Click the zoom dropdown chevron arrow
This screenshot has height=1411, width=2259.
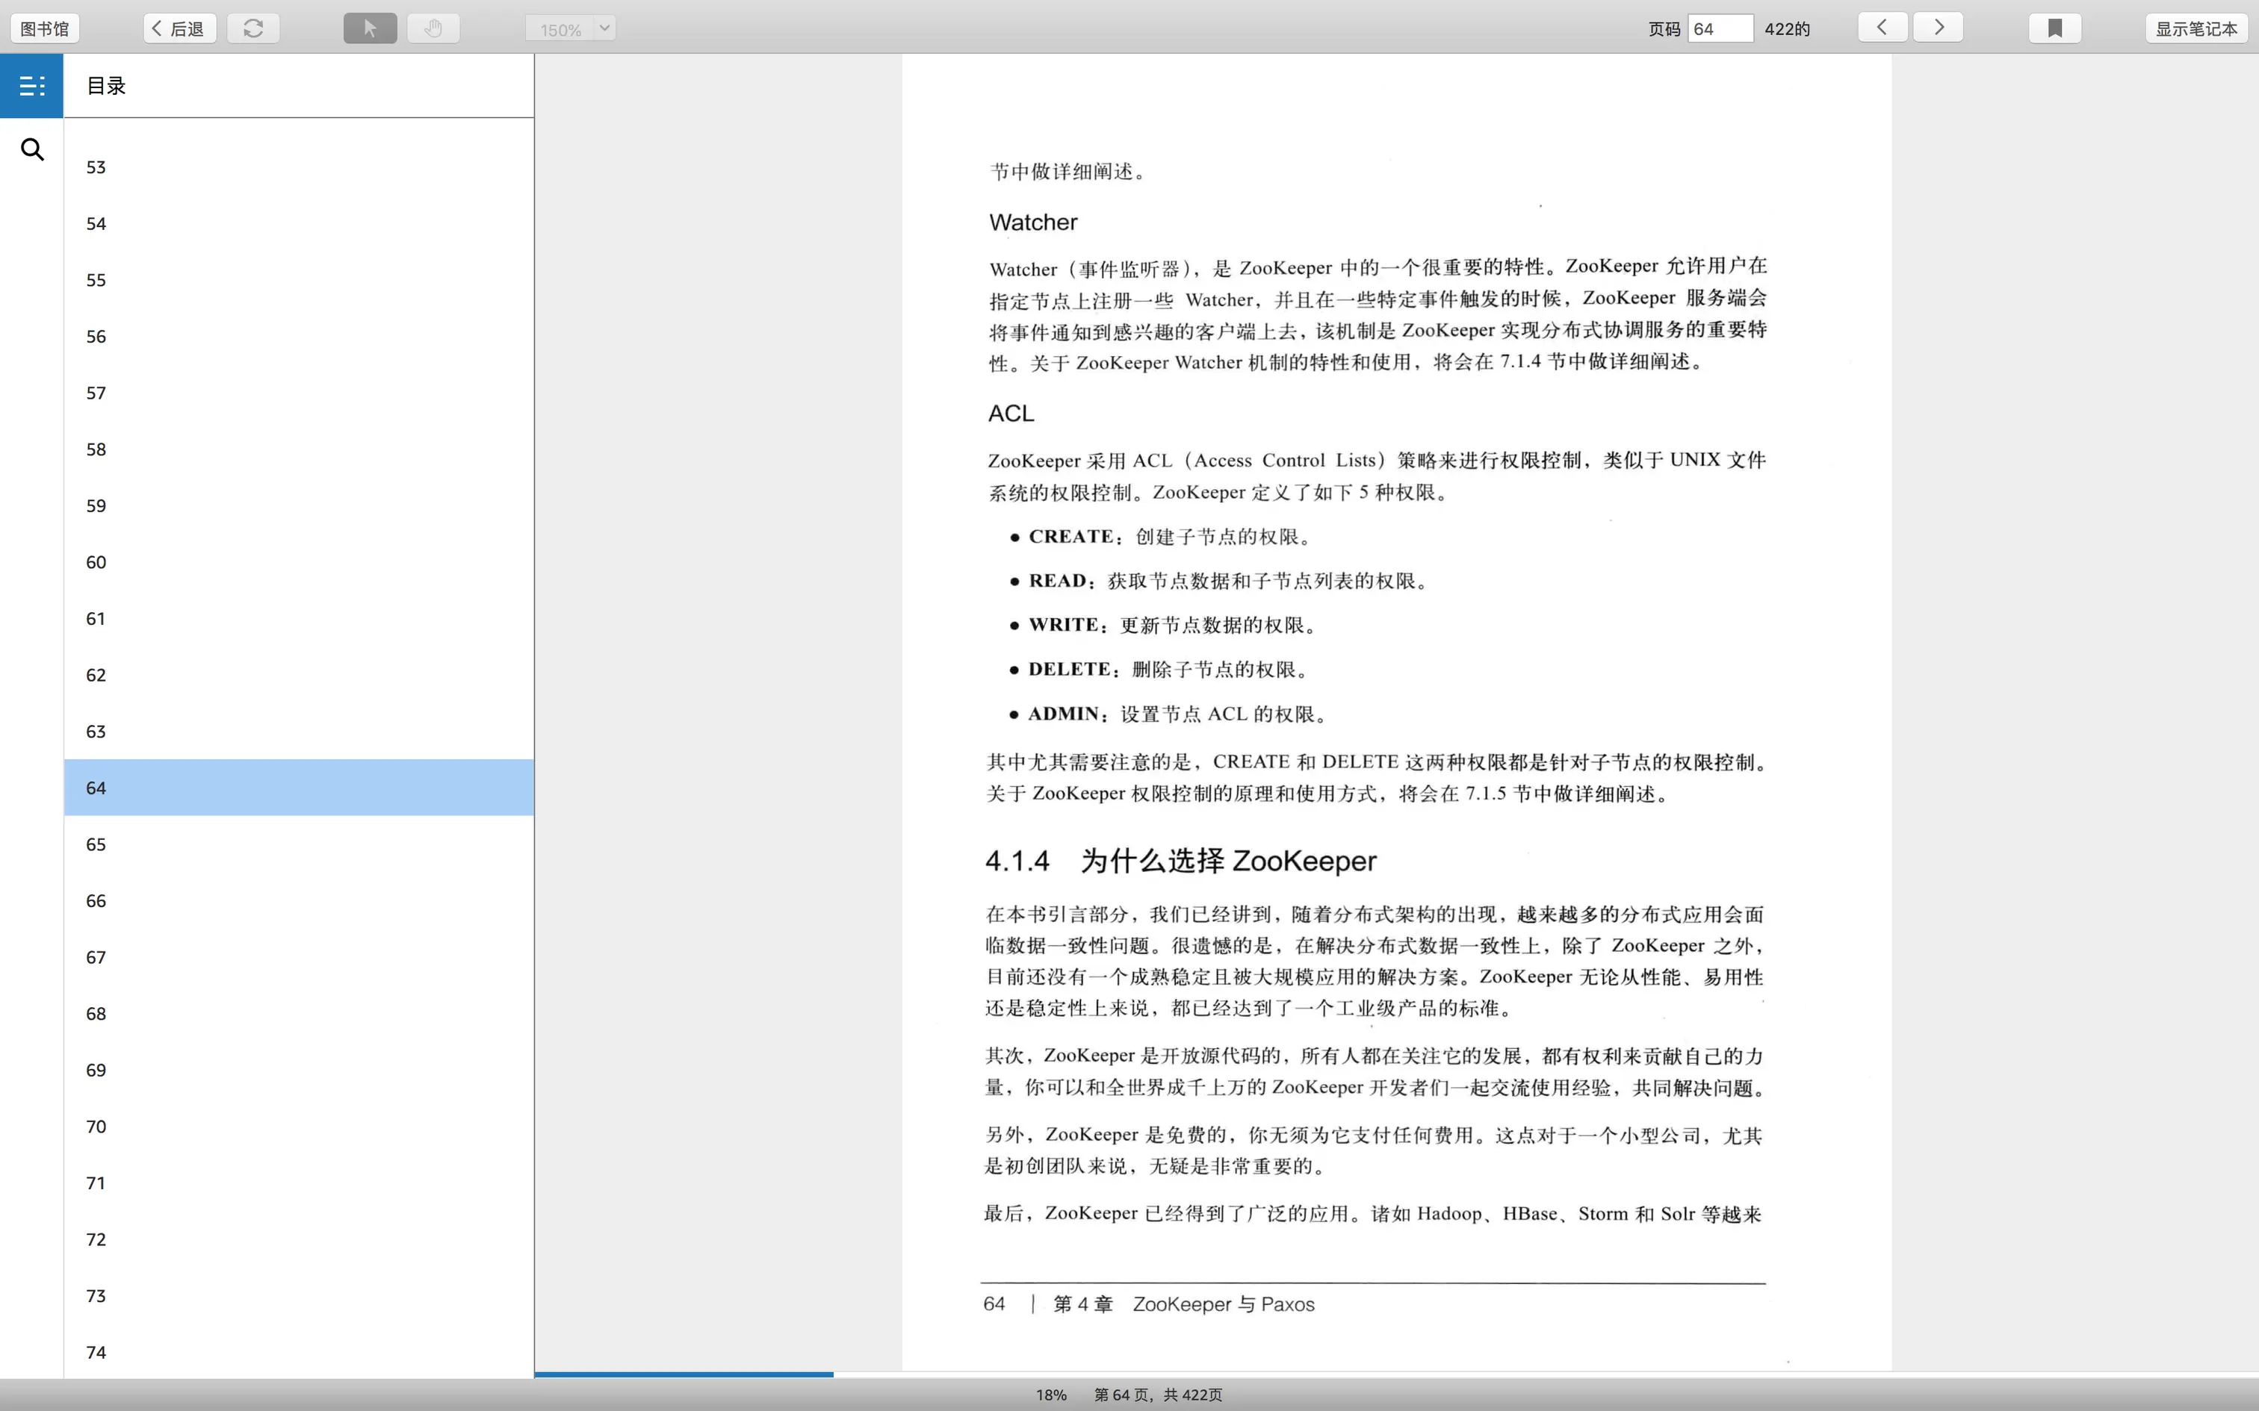pyautogui.click(x=605, y=28)
